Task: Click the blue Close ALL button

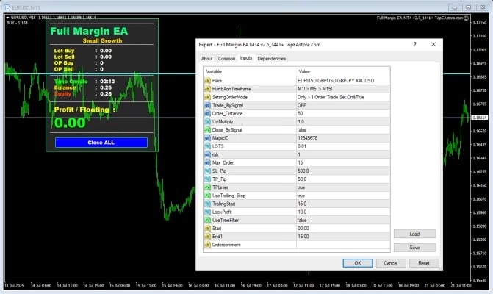Action: pyautogui.click(x=101, y=143)
